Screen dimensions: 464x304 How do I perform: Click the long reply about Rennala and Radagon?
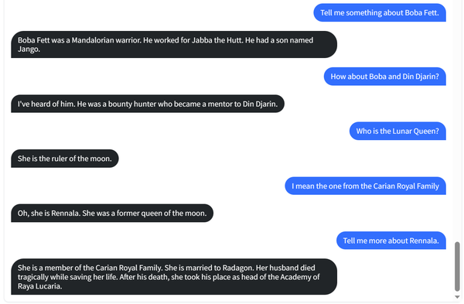(174, 277)
